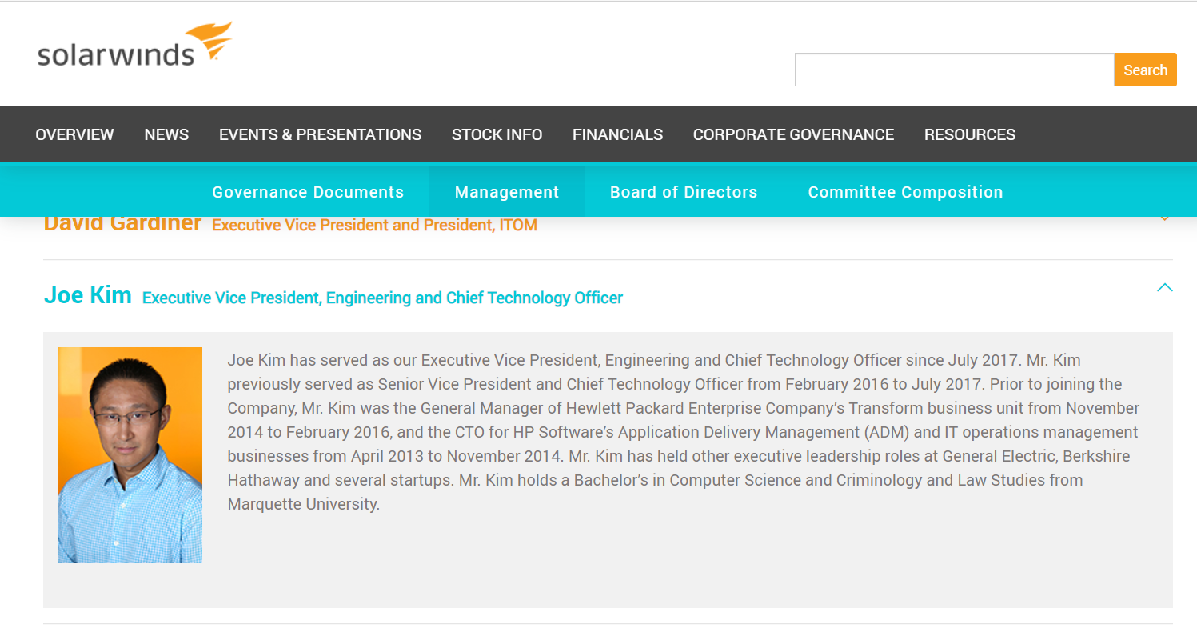Screen dimensions: 1197x628
Task: Collapse the Joe Kim bio section
Action: [x=1165, y=287]
